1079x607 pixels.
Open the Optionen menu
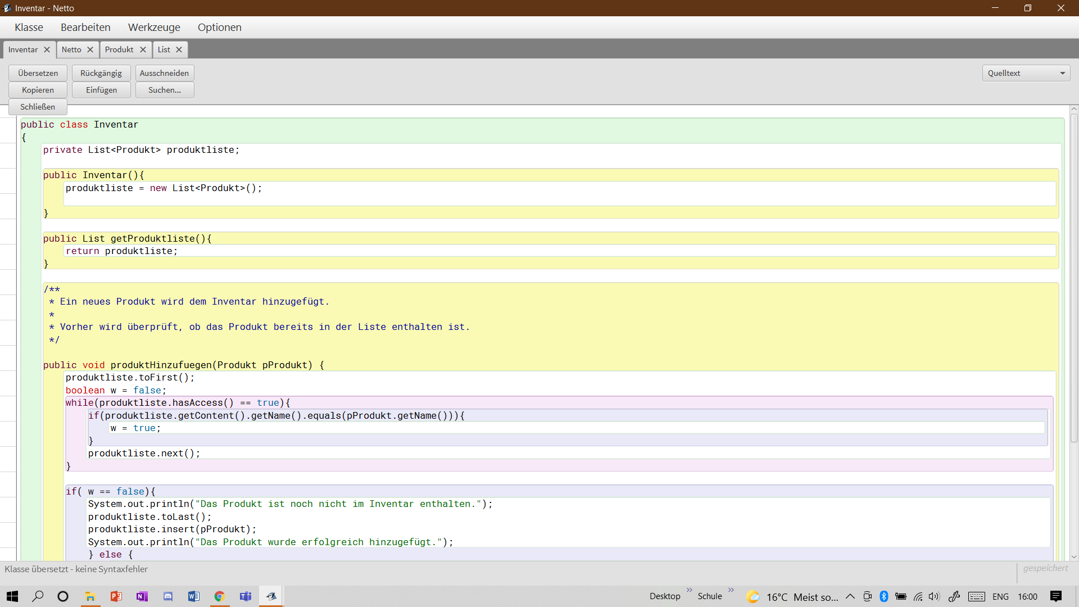(x=219, y=27)
